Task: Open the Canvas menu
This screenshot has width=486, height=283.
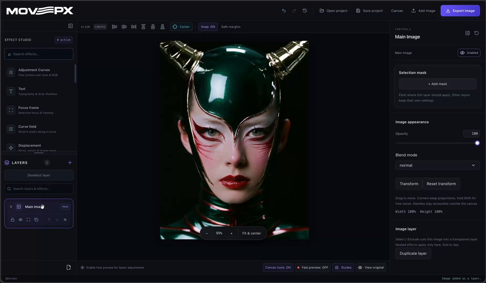Action: tap(397, 11)
